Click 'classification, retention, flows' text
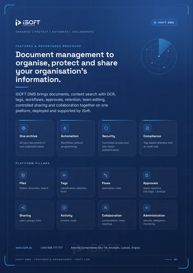 click(x=74, y=190)
